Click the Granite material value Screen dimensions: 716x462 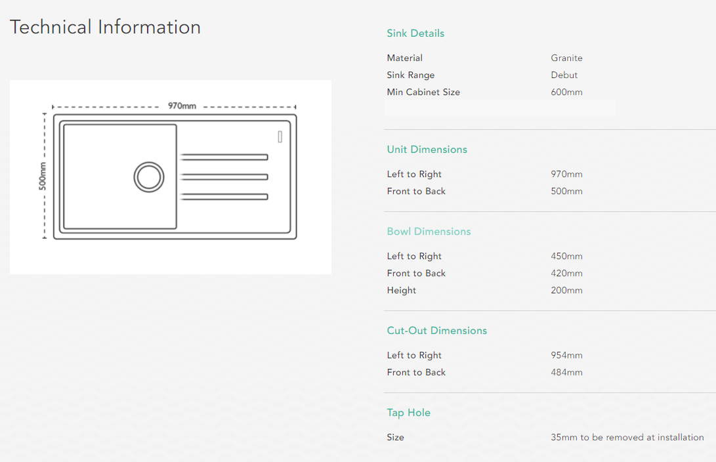click(566, 58)
